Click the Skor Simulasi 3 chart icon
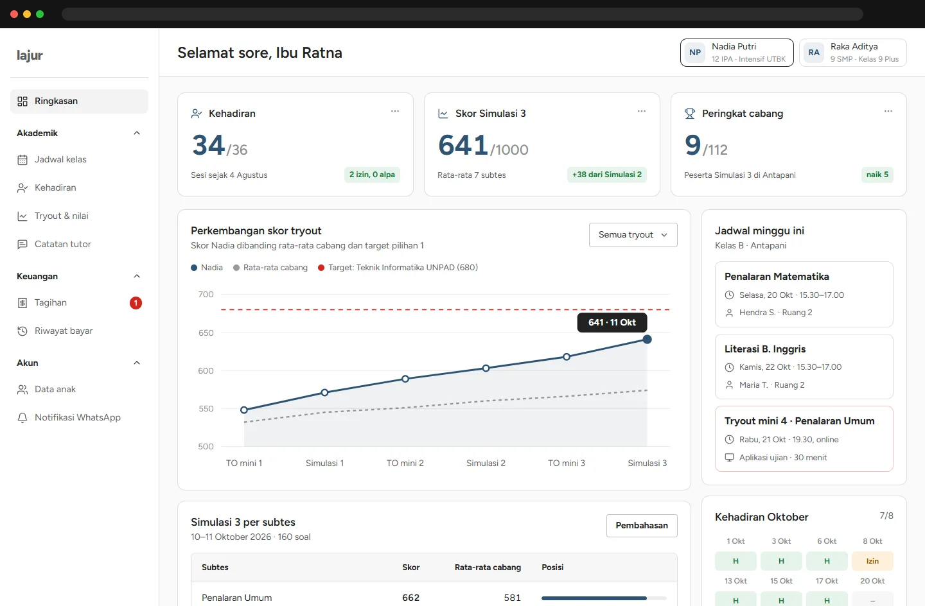The width and height of the screenshot is (925, 606). pyautogui.click(x=443, y=114)
